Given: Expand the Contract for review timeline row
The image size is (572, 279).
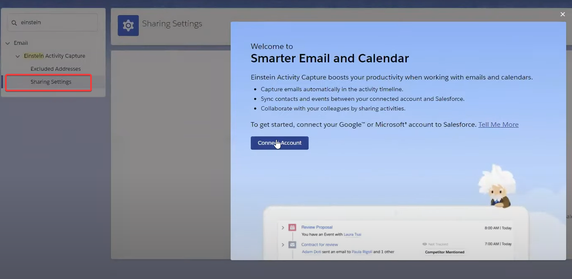Looking at the screenshot, I should point(283,245).
